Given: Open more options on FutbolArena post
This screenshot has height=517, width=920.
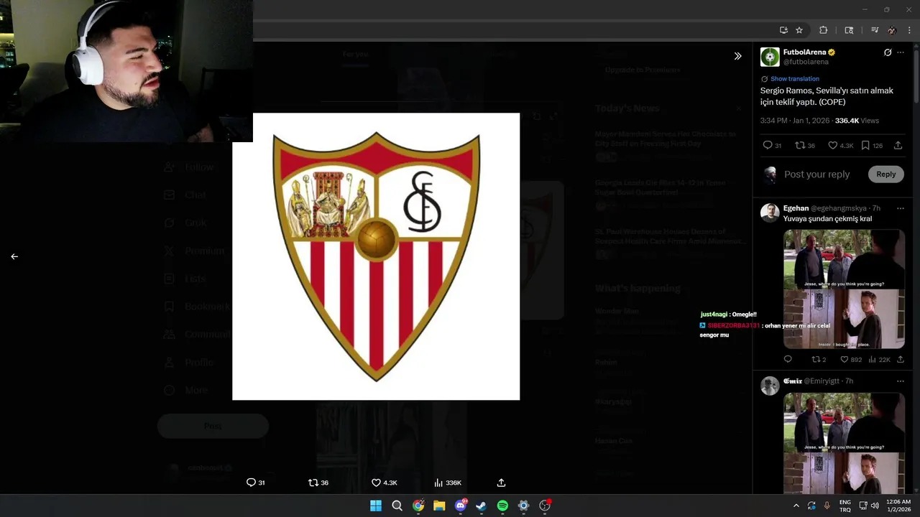Looking at the screenshot, I should [x=901, y=52].
